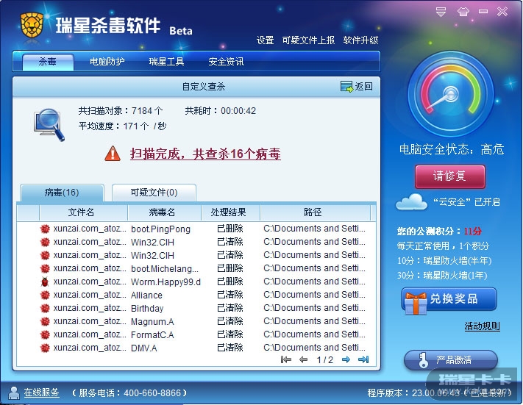Click 程序版本 version text

coord(440,393)
